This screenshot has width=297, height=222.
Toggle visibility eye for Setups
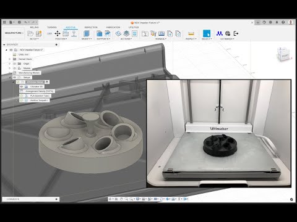click(15, 78)
